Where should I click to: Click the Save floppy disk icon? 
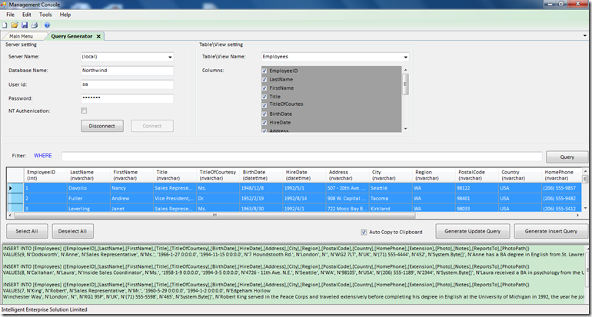tap(25, 25)
